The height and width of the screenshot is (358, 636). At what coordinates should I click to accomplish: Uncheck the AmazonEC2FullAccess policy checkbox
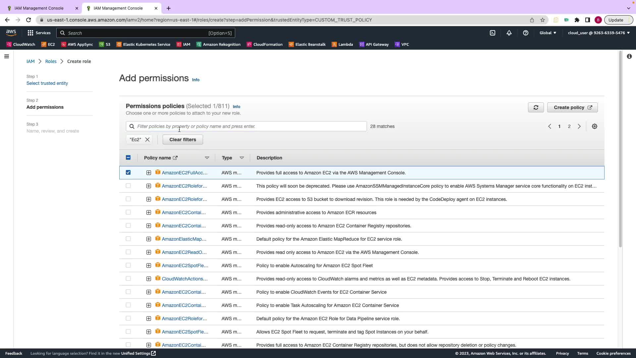pos(128,172)
